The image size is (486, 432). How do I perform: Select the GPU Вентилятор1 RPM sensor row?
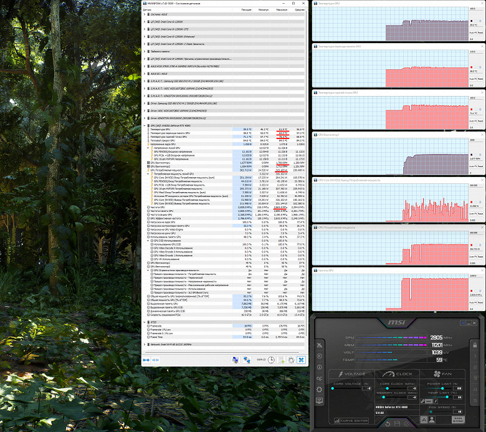[223, 163]
